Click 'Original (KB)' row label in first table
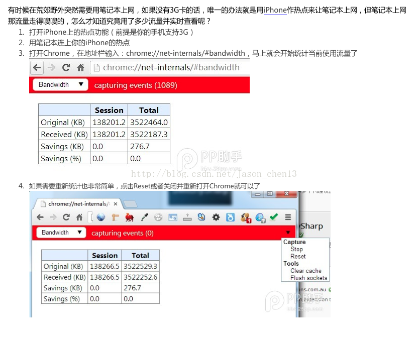Image resolution: width=418 pixels, height=337 pixels. pyautogui.click(x=64, y=122)
